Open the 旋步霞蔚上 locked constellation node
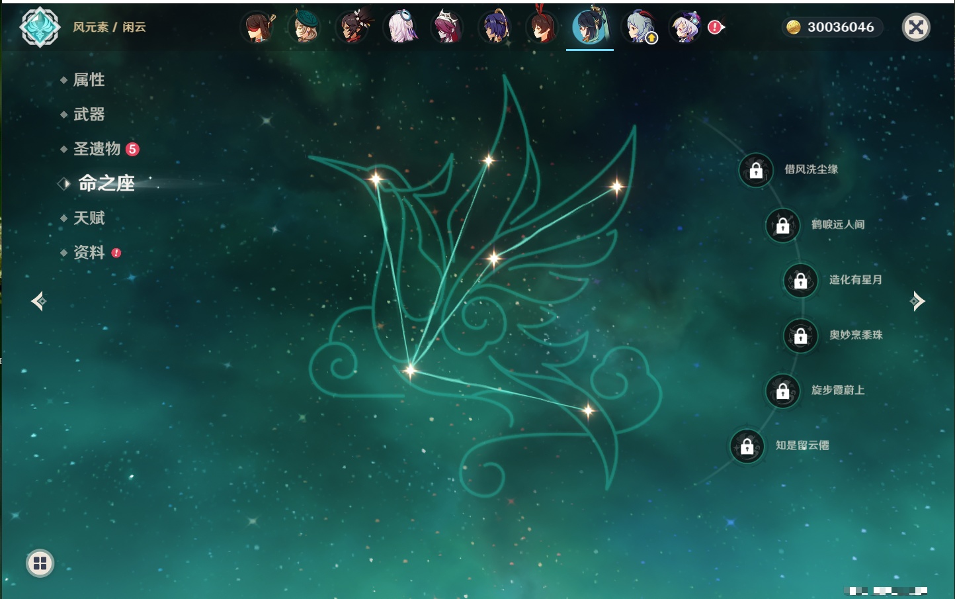Screen dimensions: 955x599 point(783,391)
